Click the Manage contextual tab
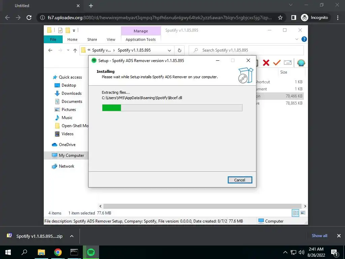Screen dimensions: 345x259 point(141,31)
